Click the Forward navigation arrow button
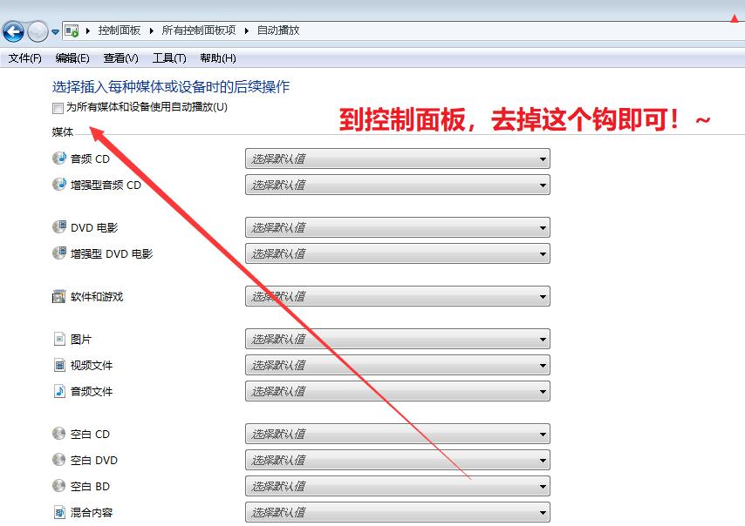 click(38, 32)
